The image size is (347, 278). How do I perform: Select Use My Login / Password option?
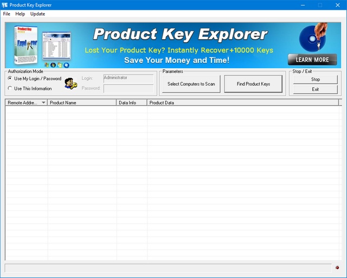click(x=34, y=79)
